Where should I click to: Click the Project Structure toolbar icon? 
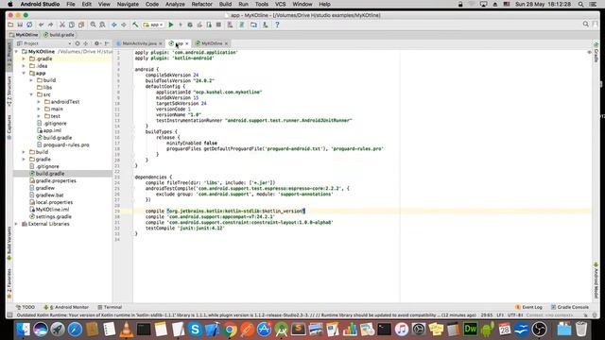click(x=253, y=25)
